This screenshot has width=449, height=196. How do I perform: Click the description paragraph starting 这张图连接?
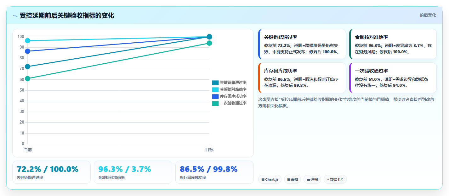(x=346, y=103)
